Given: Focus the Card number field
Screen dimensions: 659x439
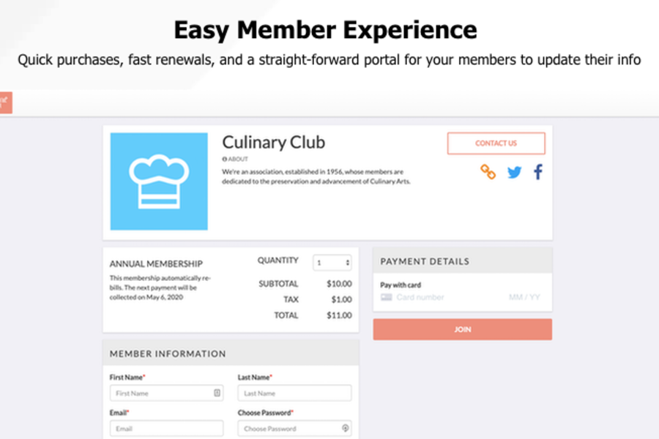Looking at the screenshot, I should [x=439, y=297].
